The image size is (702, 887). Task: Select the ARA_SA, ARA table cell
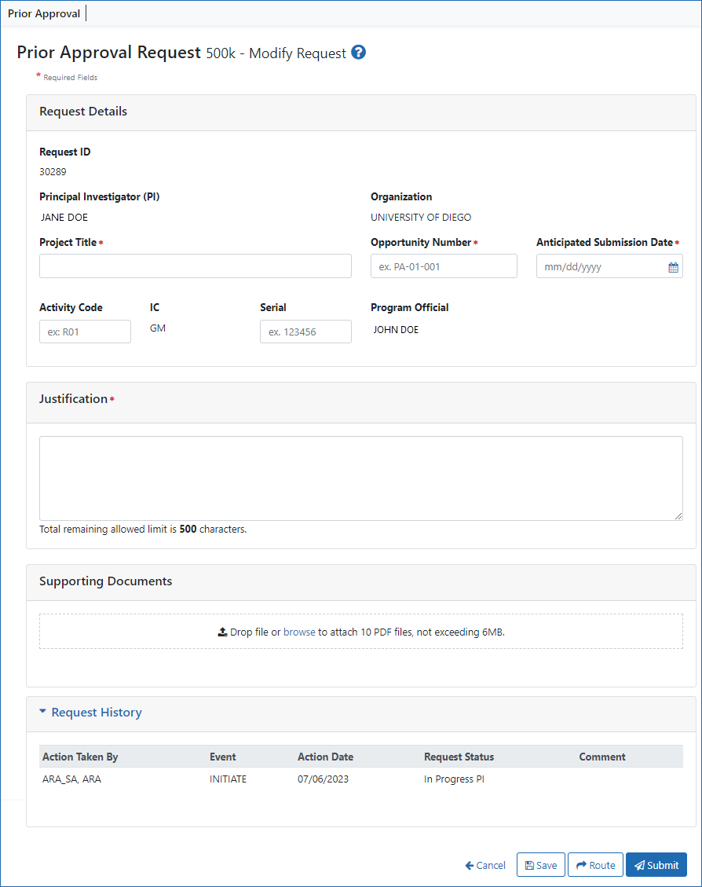tap(71, 779)
